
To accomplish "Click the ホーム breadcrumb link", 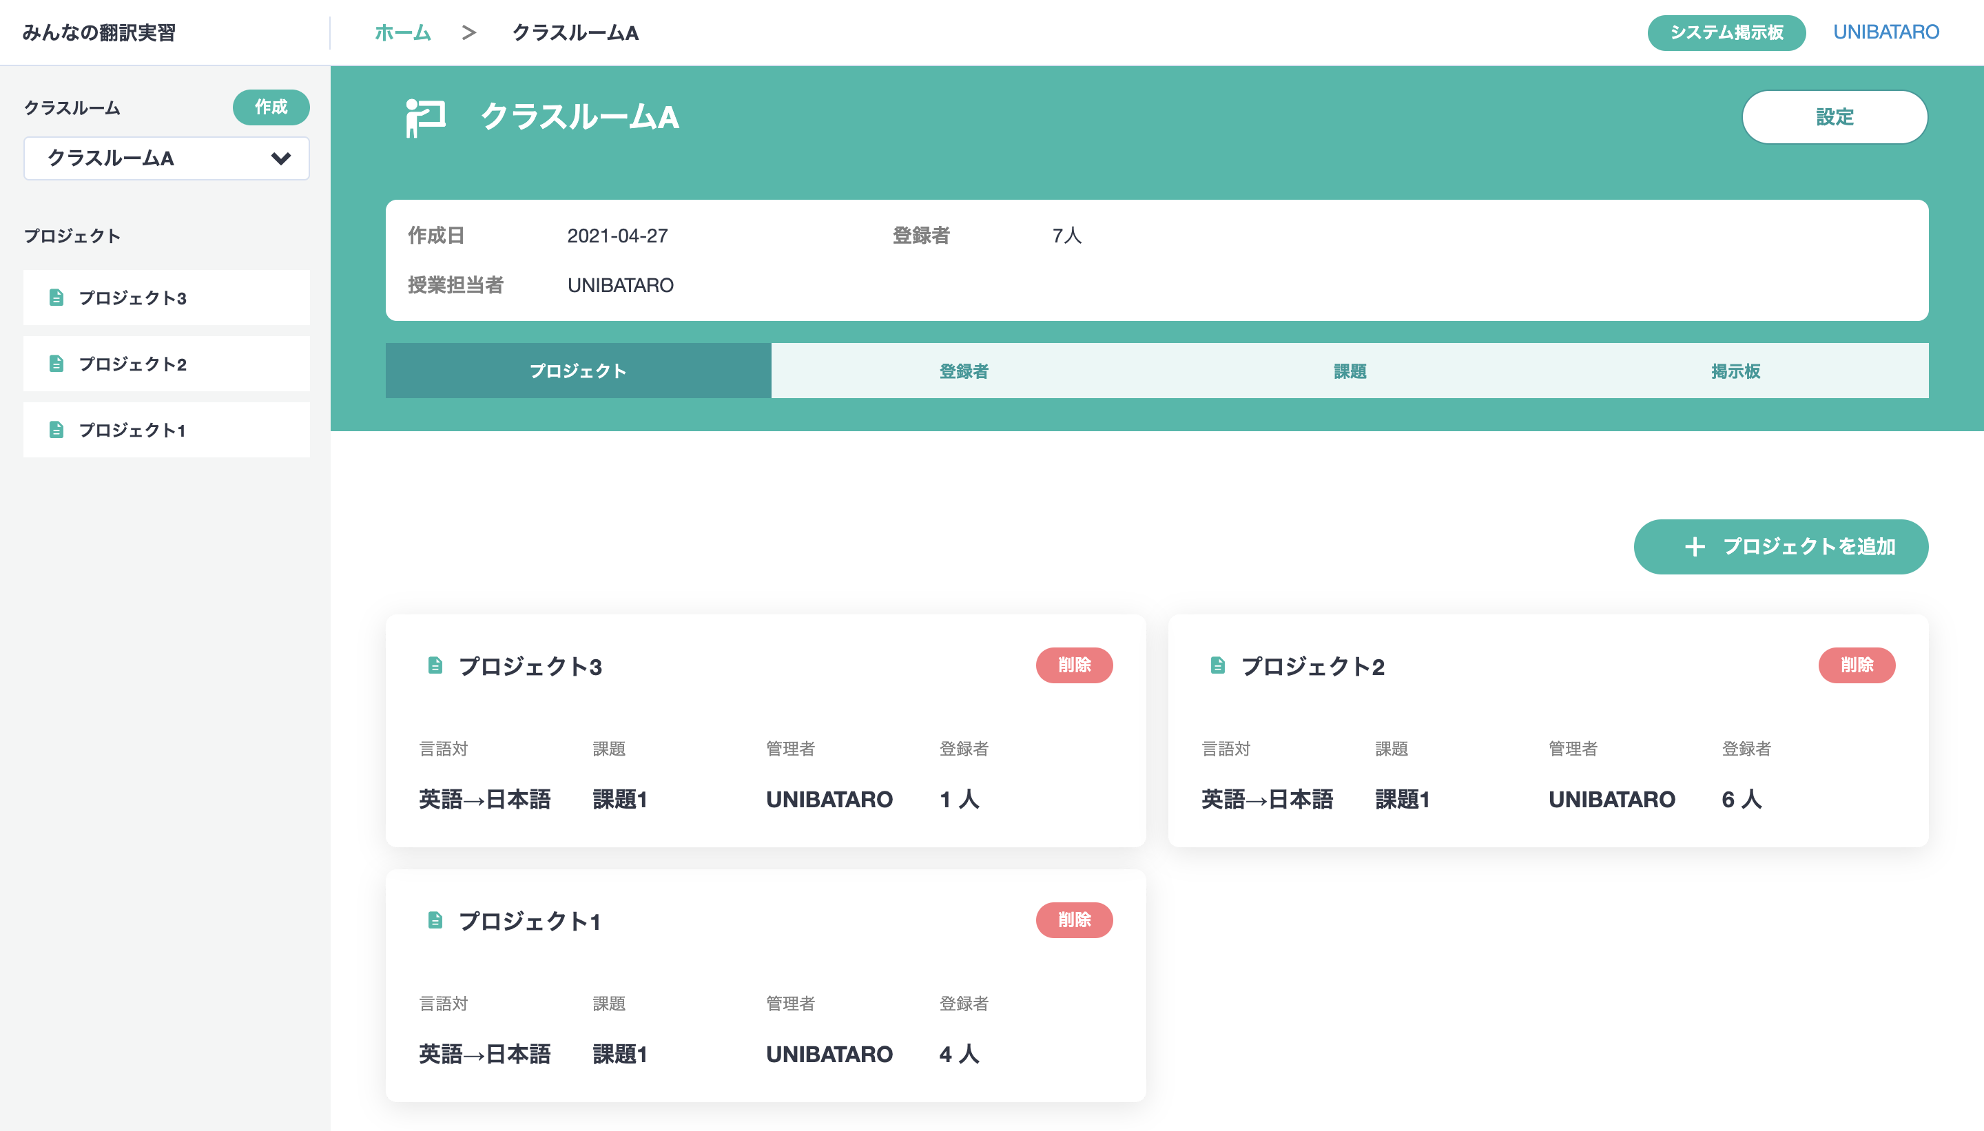I will 402,32.
